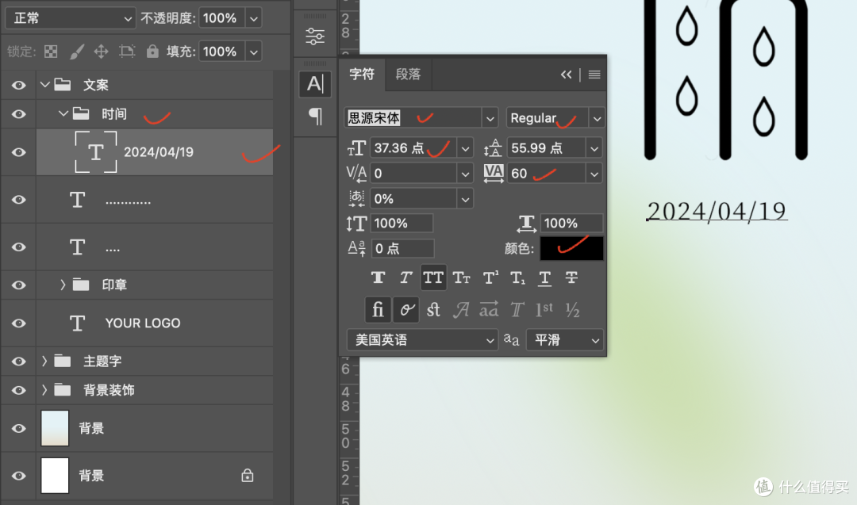Enable Strikethrough text style
The width and height of the screenshot is (857, 505).
point(571,277)
